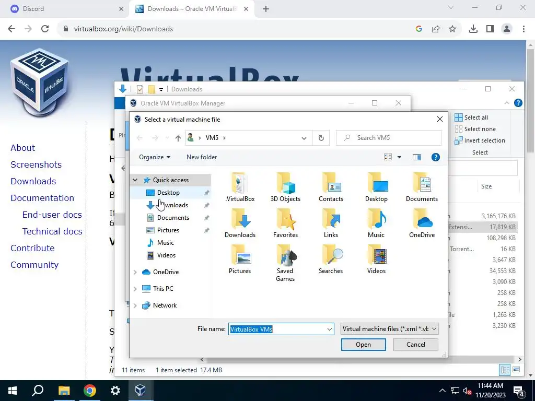This screenshot has height=401, width=535.
Task: Open the Screenshots link on VirtualBox site
Action: pyautogui.click(x=36, y=164)
